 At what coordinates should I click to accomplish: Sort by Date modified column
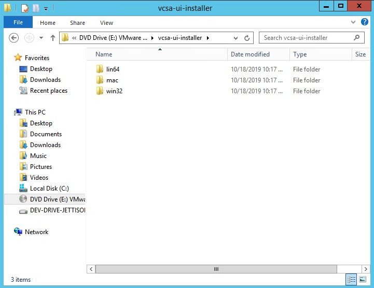258,54
